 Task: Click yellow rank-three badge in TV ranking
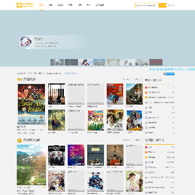coord(146,158)
